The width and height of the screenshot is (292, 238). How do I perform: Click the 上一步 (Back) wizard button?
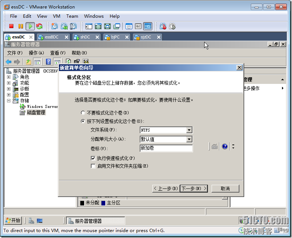[166, 188]
